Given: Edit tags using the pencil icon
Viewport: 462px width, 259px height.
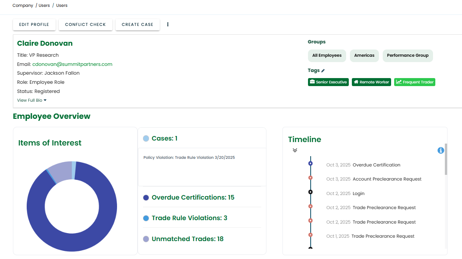Looking at the screenshot, I should pos(324,70).
